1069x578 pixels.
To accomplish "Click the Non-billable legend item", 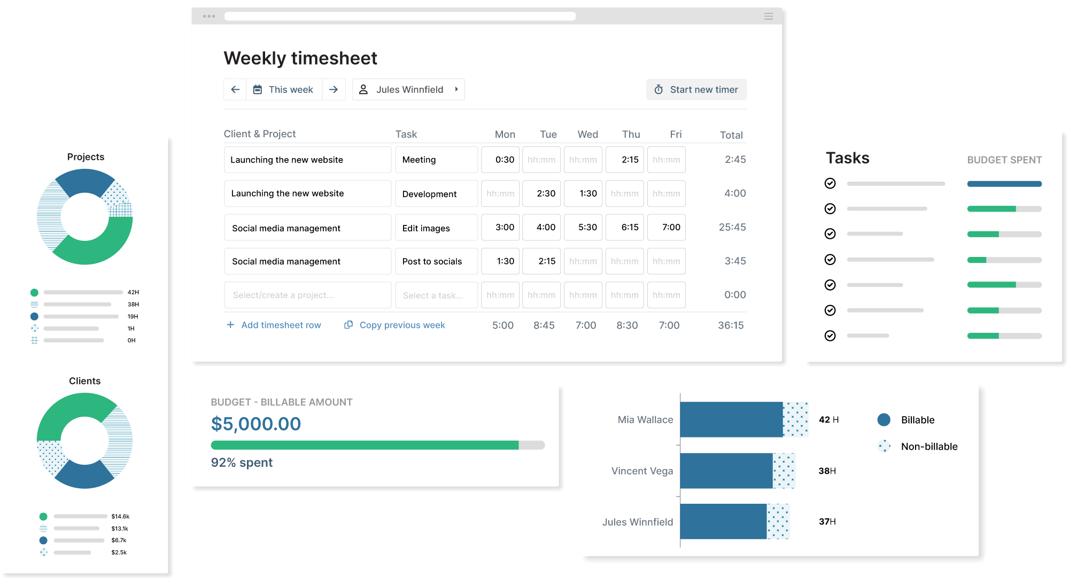I will coord(929,447).
